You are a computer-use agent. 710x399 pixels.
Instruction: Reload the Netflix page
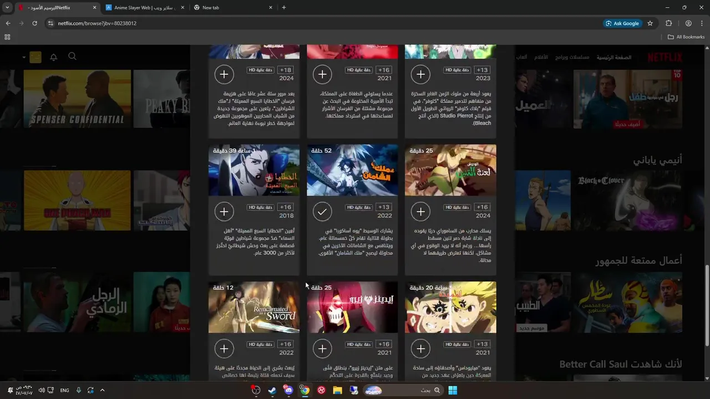(x=34, y=23)
